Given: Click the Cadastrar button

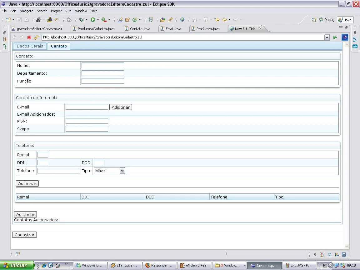Looking at the screenshot, I should point(24,235).
